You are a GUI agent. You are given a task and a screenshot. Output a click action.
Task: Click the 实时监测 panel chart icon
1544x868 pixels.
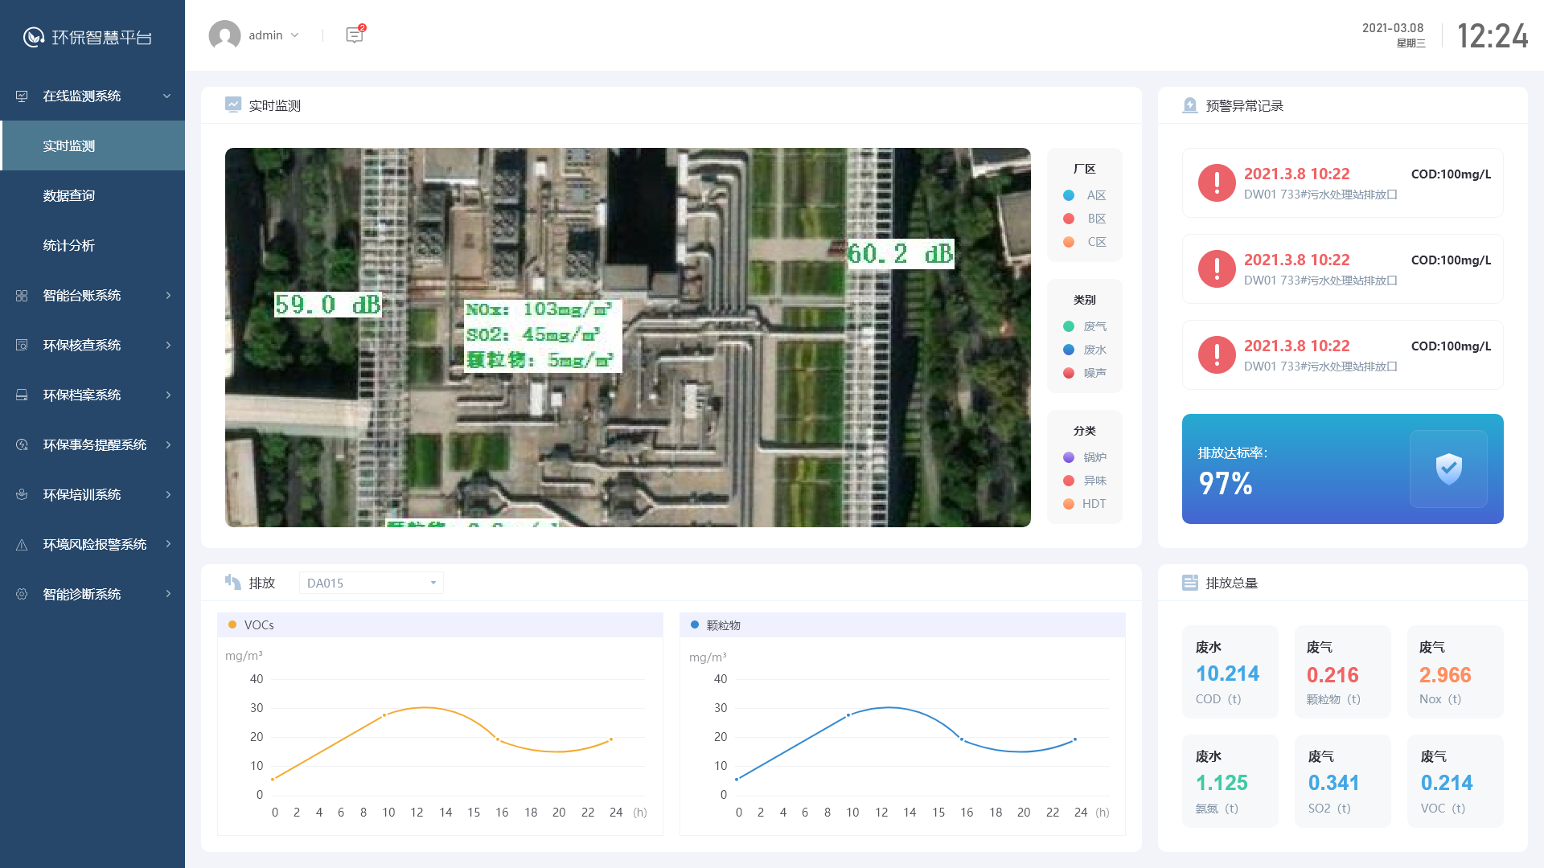point(233,104)
